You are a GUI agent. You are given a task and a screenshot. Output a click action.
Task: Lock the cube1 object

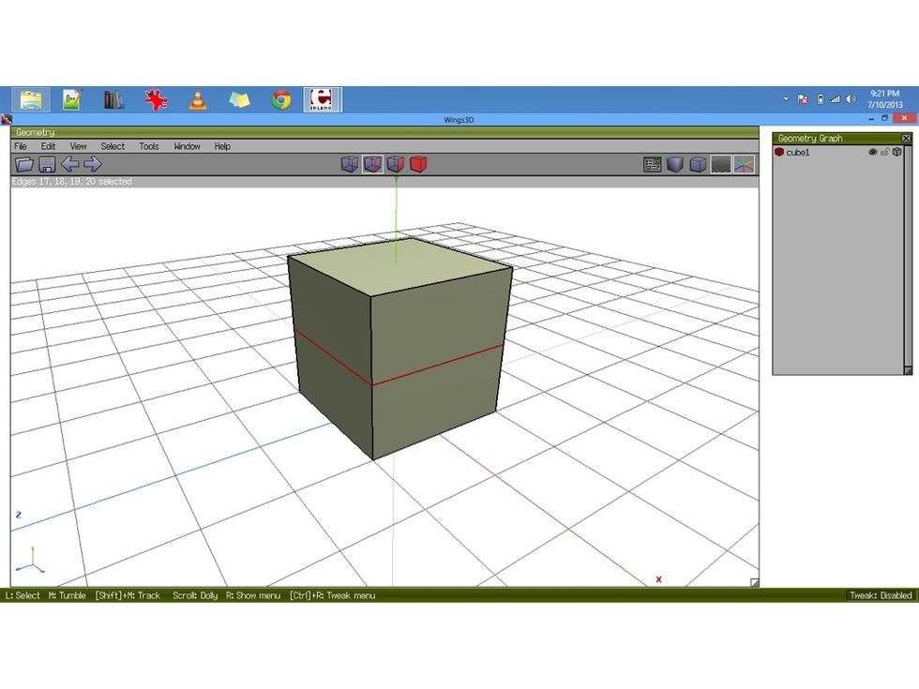click(884, 151)
